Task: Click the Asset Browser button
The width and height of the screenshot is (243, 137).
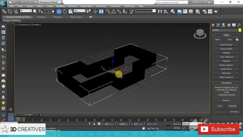Action: [x=226, y=45]
